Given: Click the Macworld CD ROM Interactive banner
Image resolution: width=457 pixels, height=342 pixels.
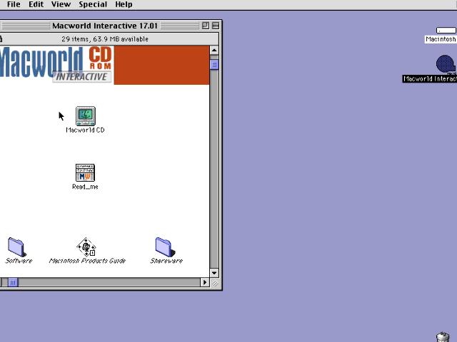Looking at the screenshot, I should pyautogui.click(x=104, y=65).
